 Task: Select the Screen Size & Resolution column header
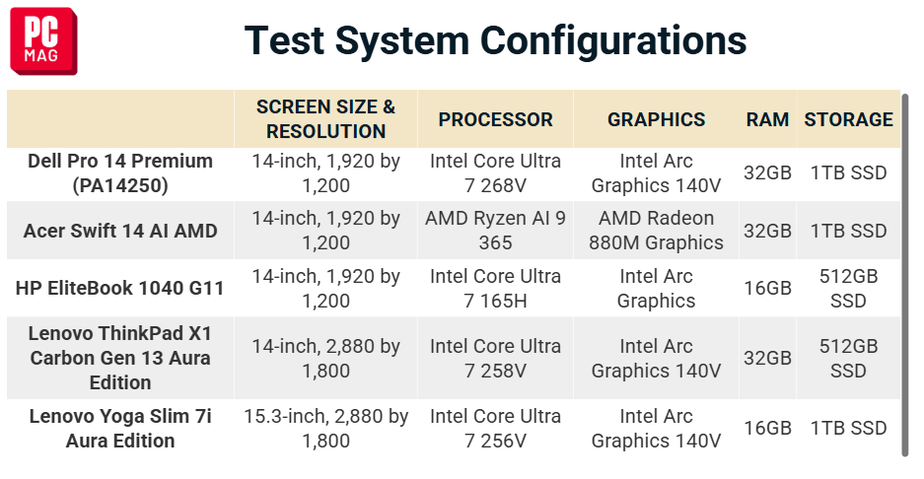pos(325,119)
